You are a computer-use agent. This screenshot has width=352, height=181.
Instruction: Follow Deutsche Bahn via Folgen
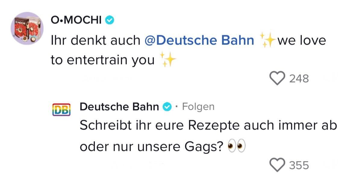coord(198,107)
